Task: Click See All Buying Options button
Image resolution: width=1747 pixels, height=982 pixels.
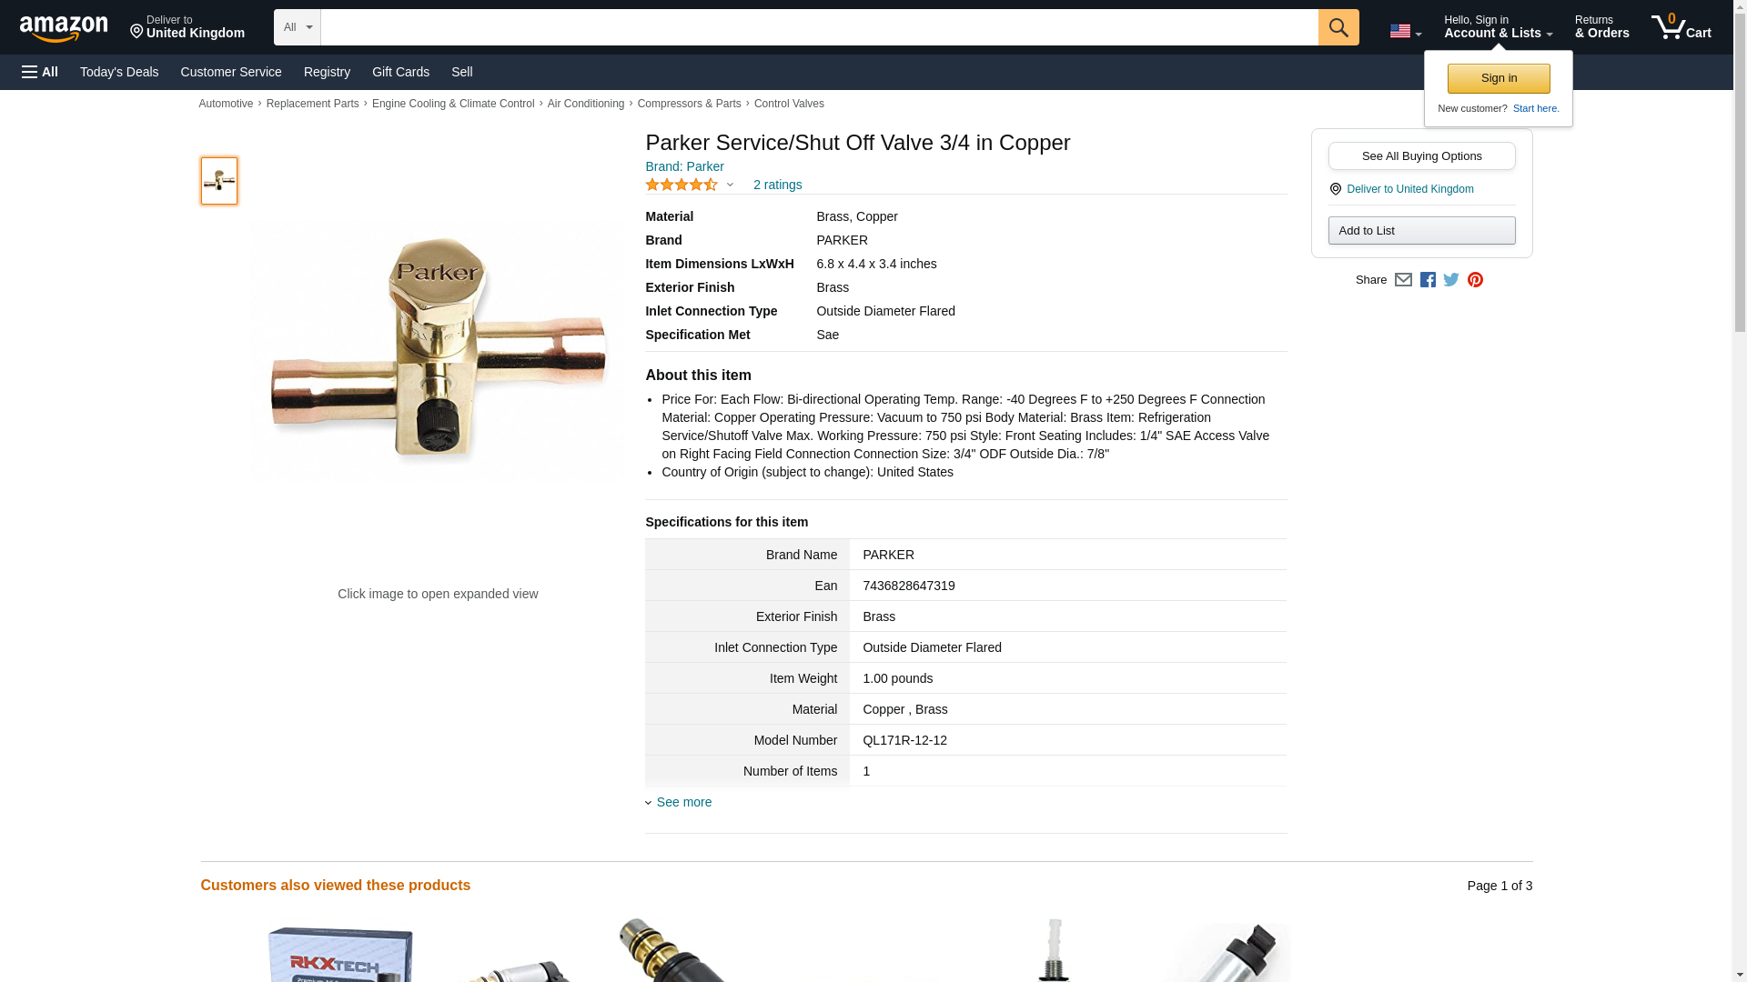Action: [1421, 155]
